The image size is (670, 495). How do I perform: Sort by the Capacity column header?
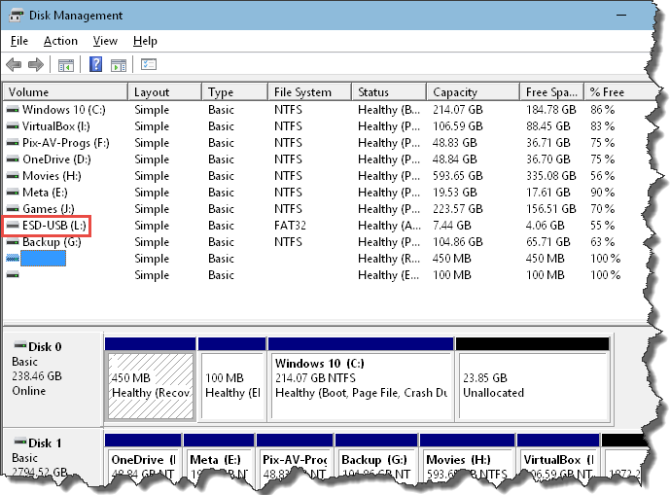click(x=474, y=92)
